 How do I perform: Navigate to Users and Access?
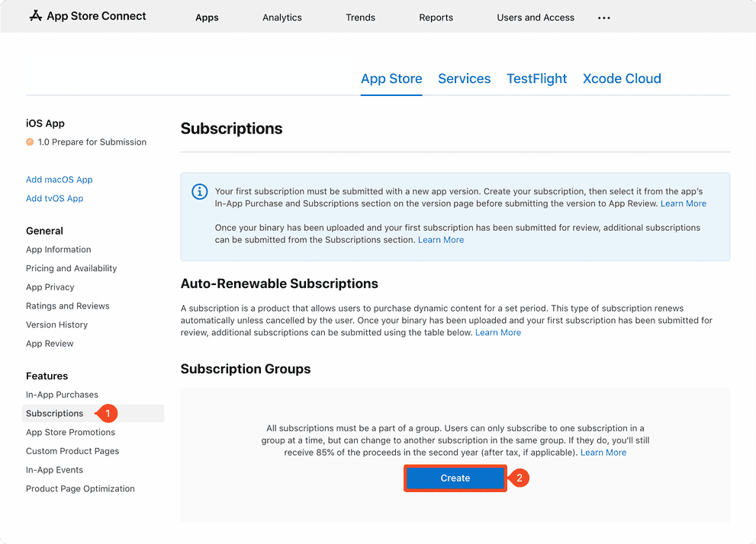(x=536, y=18)
